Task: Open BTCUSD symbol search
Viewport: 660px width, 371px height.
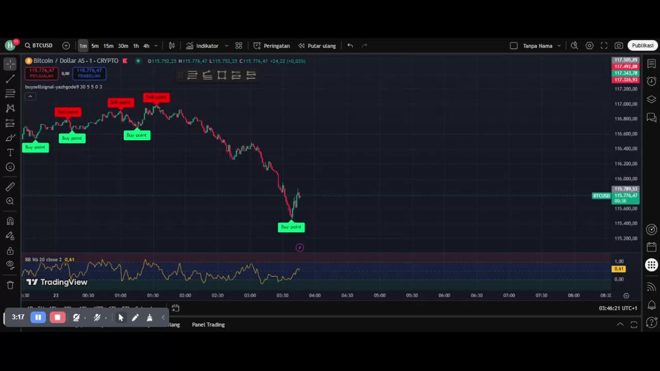Action: [39, 45]
